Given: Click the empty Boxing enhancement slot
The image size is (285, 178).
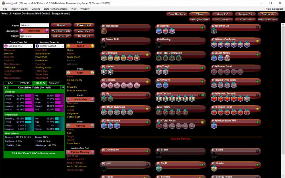Looking at the screenshot, I should 159,45.
